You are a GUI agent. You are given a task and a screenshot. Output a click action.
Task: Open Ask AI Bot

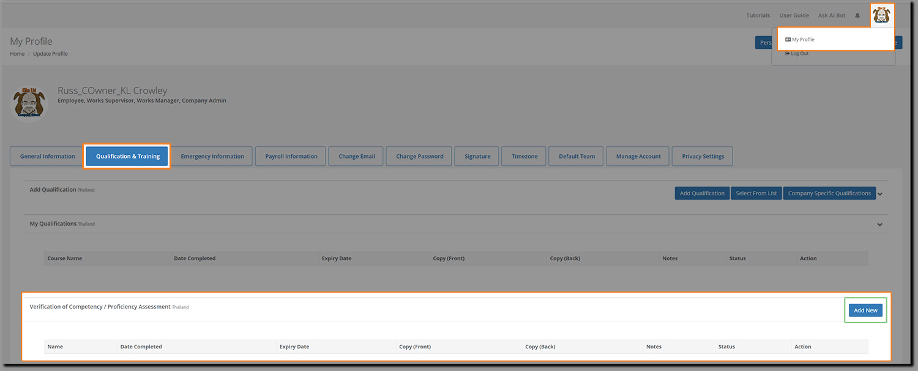point(832,15)
